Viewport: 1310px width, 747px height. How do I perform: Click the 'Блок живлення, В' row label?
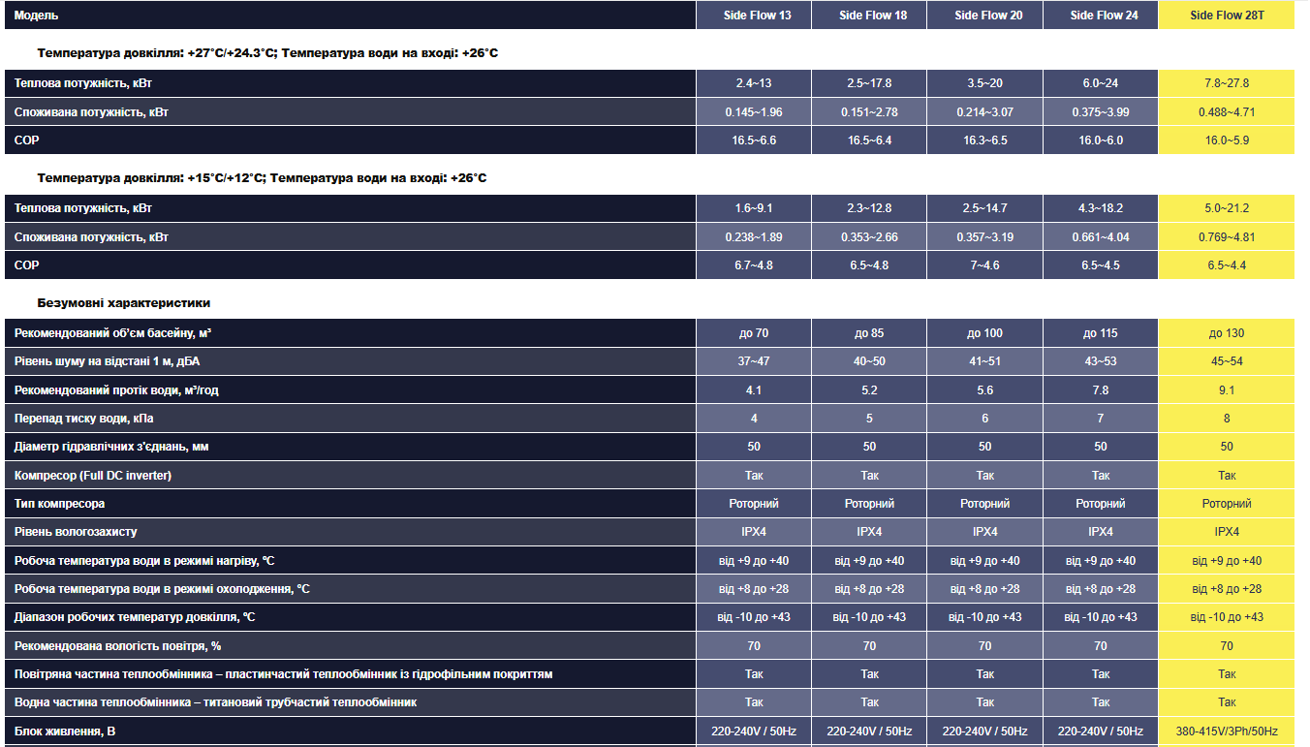pos(65,731)
